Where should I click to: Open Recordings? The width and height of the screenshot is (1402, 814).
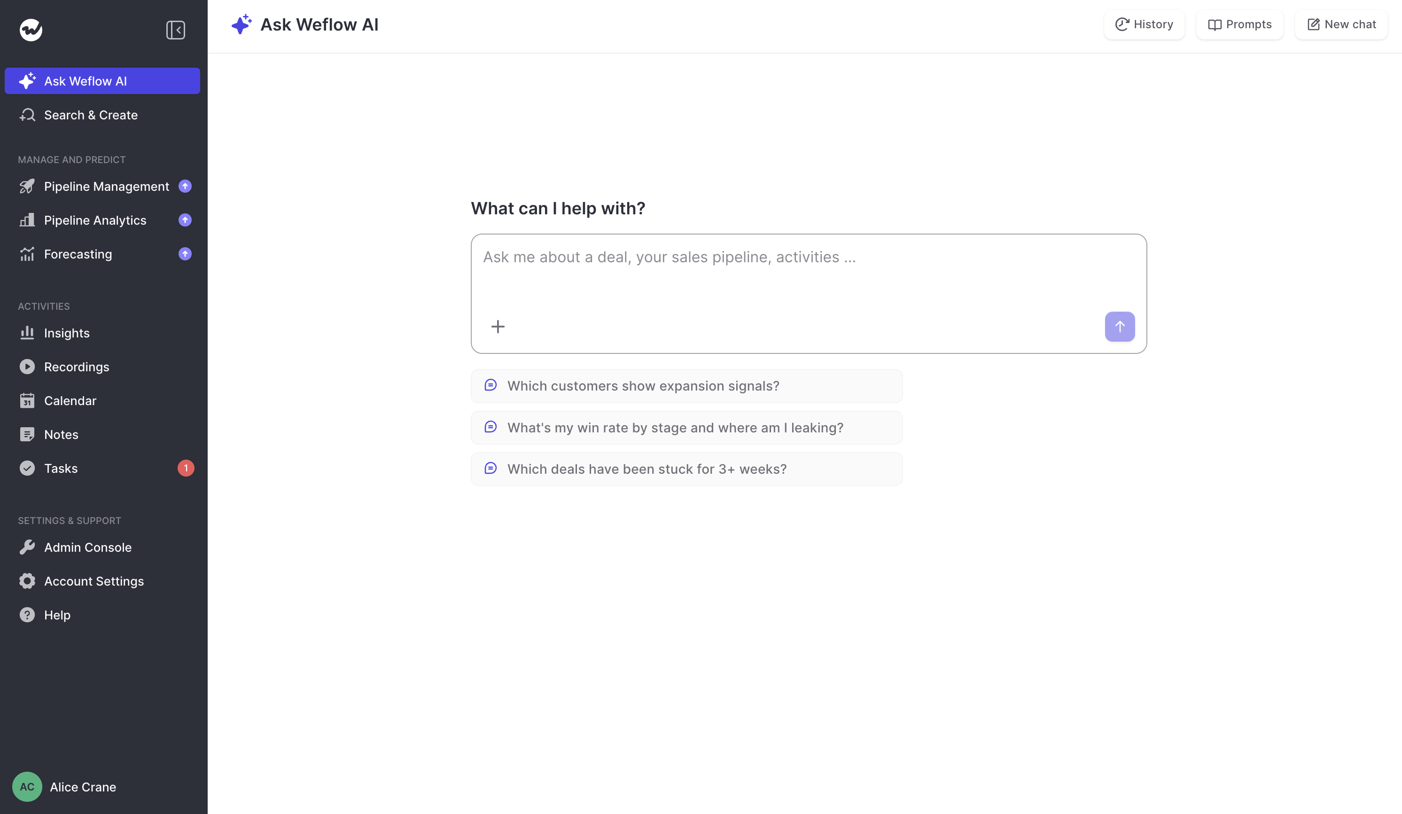coord(102,367)
